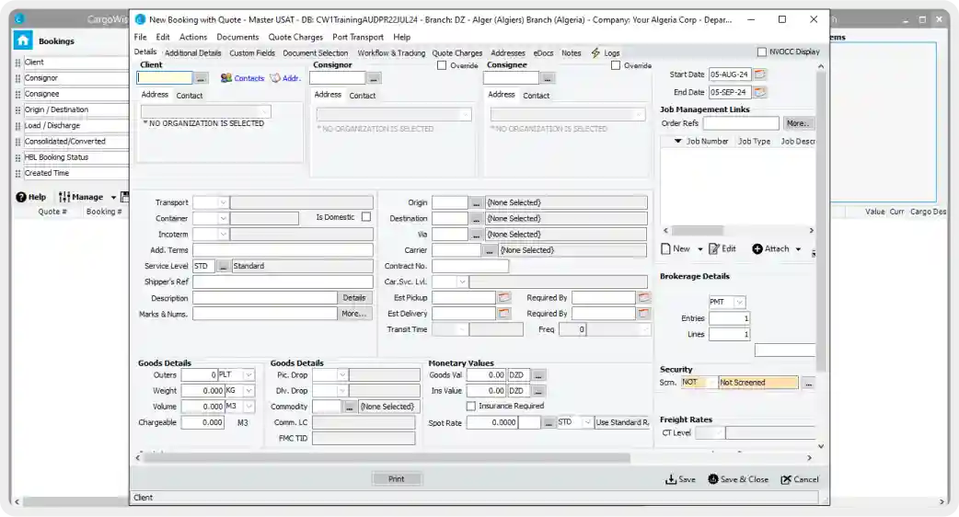Screen dimensions: 959x517
Task: Click the Home icon in Bookings panel
Action: (23, 40)
